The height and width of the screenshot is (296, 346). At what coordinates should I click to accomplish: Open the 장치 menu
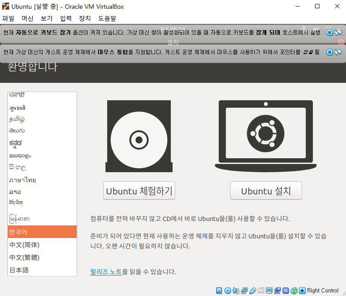pyautogui.click(x=85, y=18)
